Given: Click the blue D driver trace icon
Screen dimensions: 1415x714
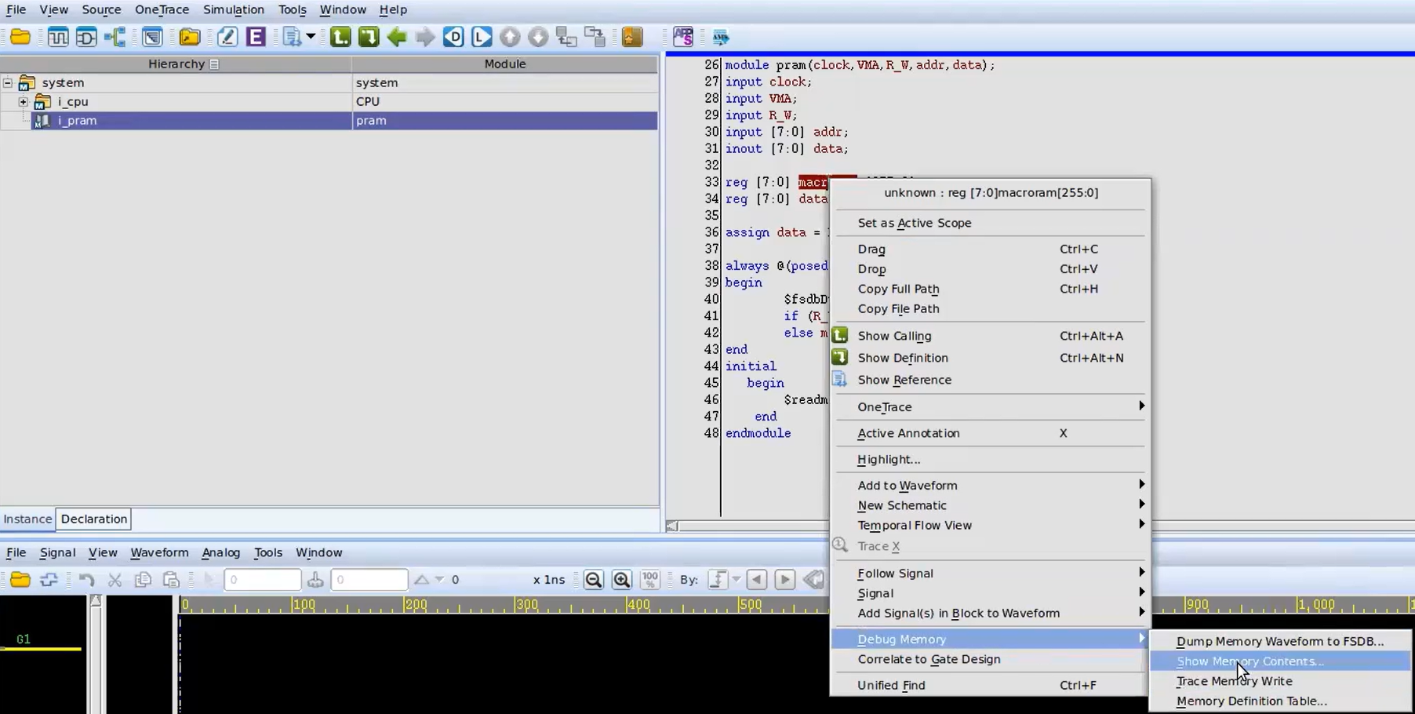Looking at the screenshot, I should (453, 37).
